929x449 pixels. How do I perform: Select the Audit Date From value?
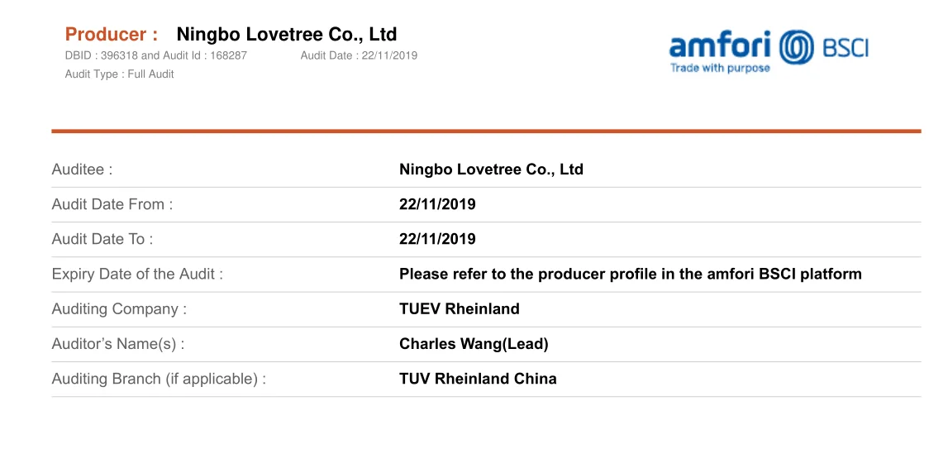437,204
